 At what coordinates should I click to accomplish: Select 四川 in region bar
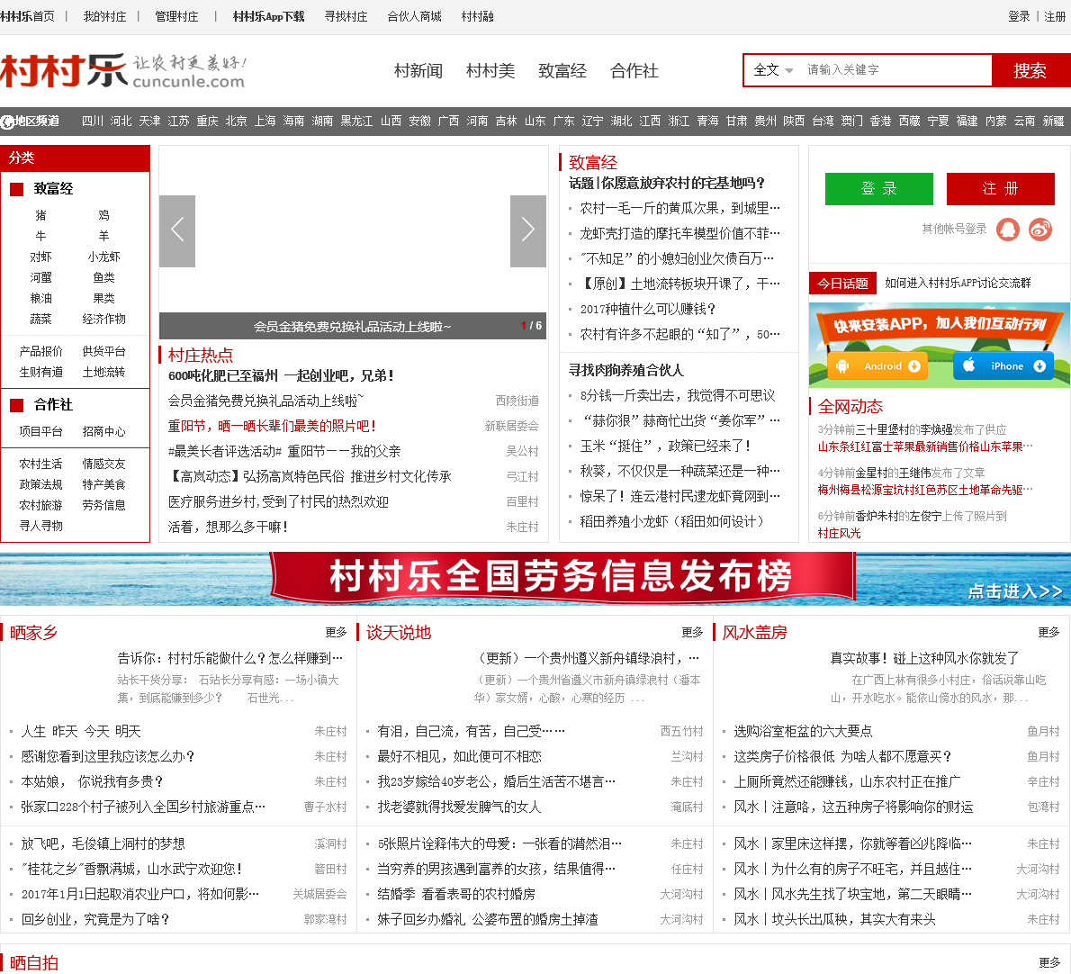click(92, 121)
